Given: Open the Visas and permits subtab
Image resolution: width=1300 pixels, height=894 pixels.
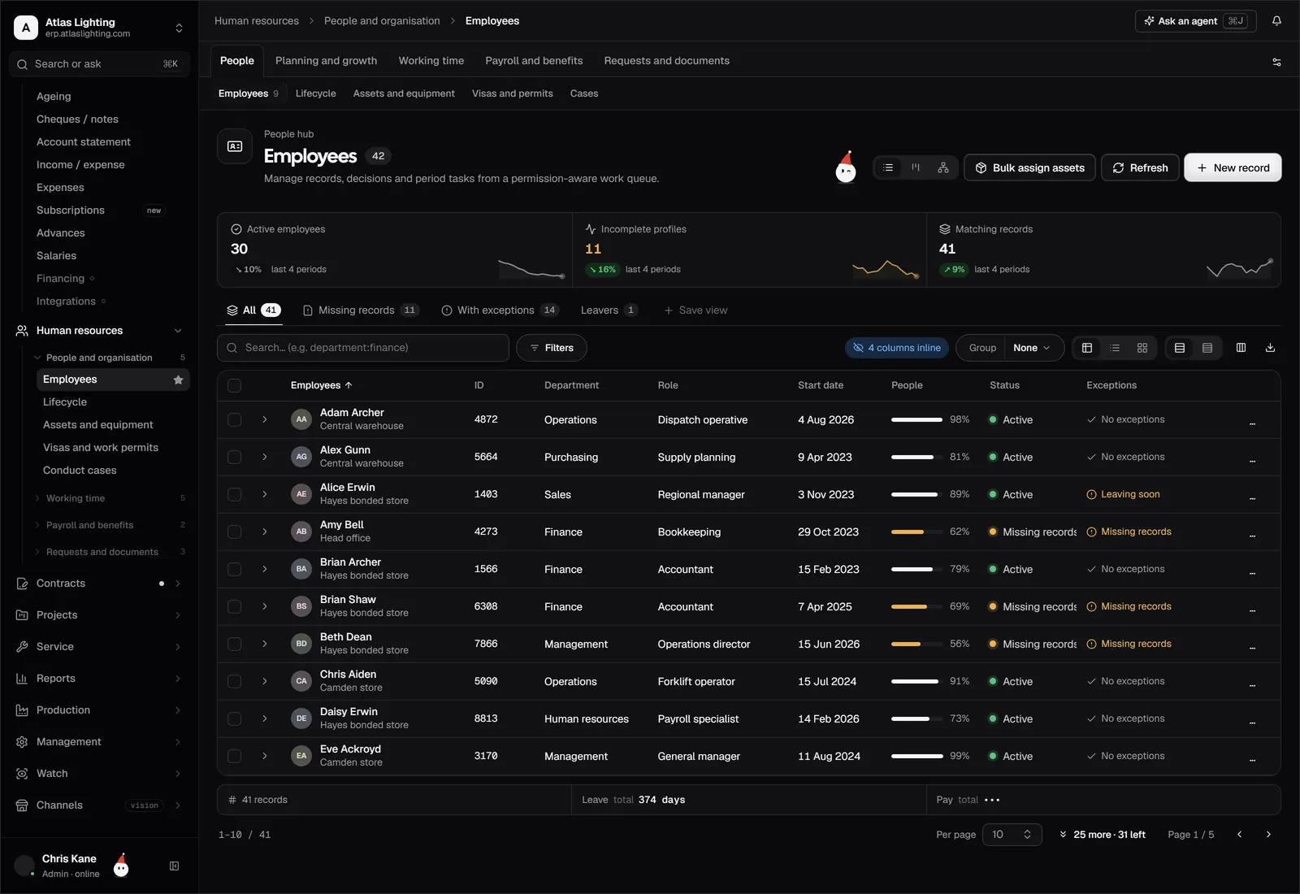Looking at the screenshot, I should coord(513,93).
